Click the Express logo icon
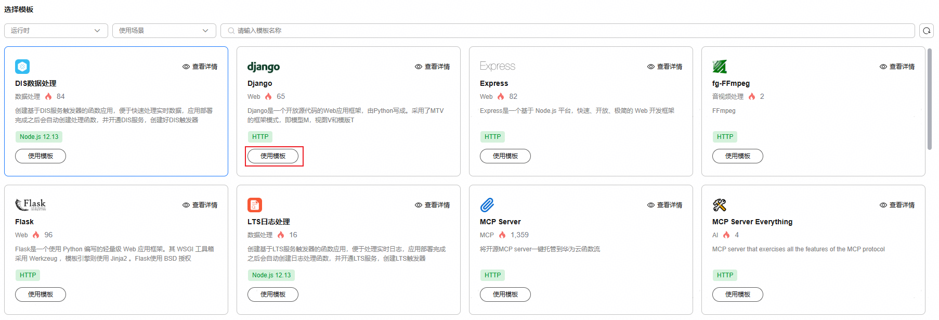The width and height of the screenshot is (939, 320). 498,66
